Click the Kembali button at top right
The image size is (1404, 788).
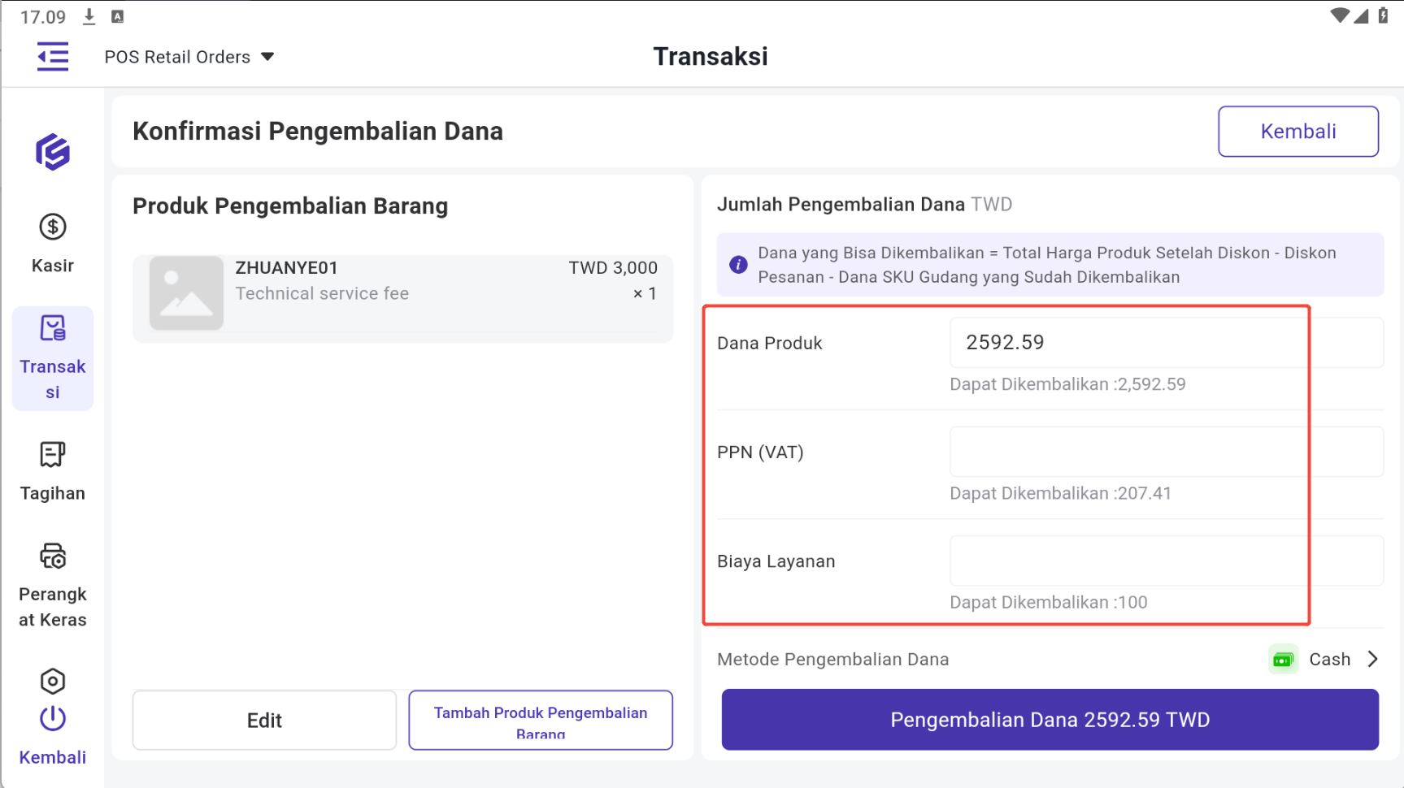1298,132
